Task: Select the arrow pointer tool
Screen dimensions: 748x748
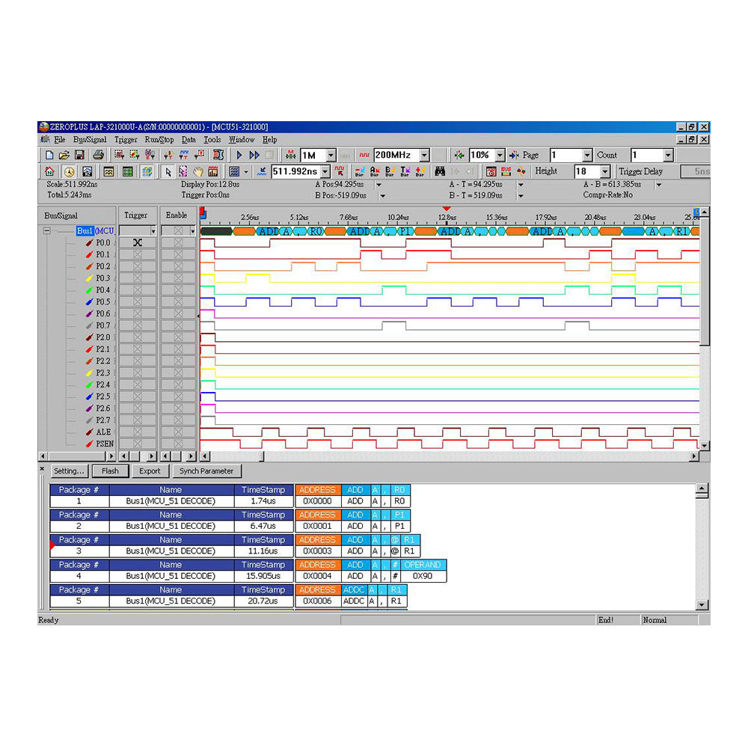Action: (x=168, y=171)
